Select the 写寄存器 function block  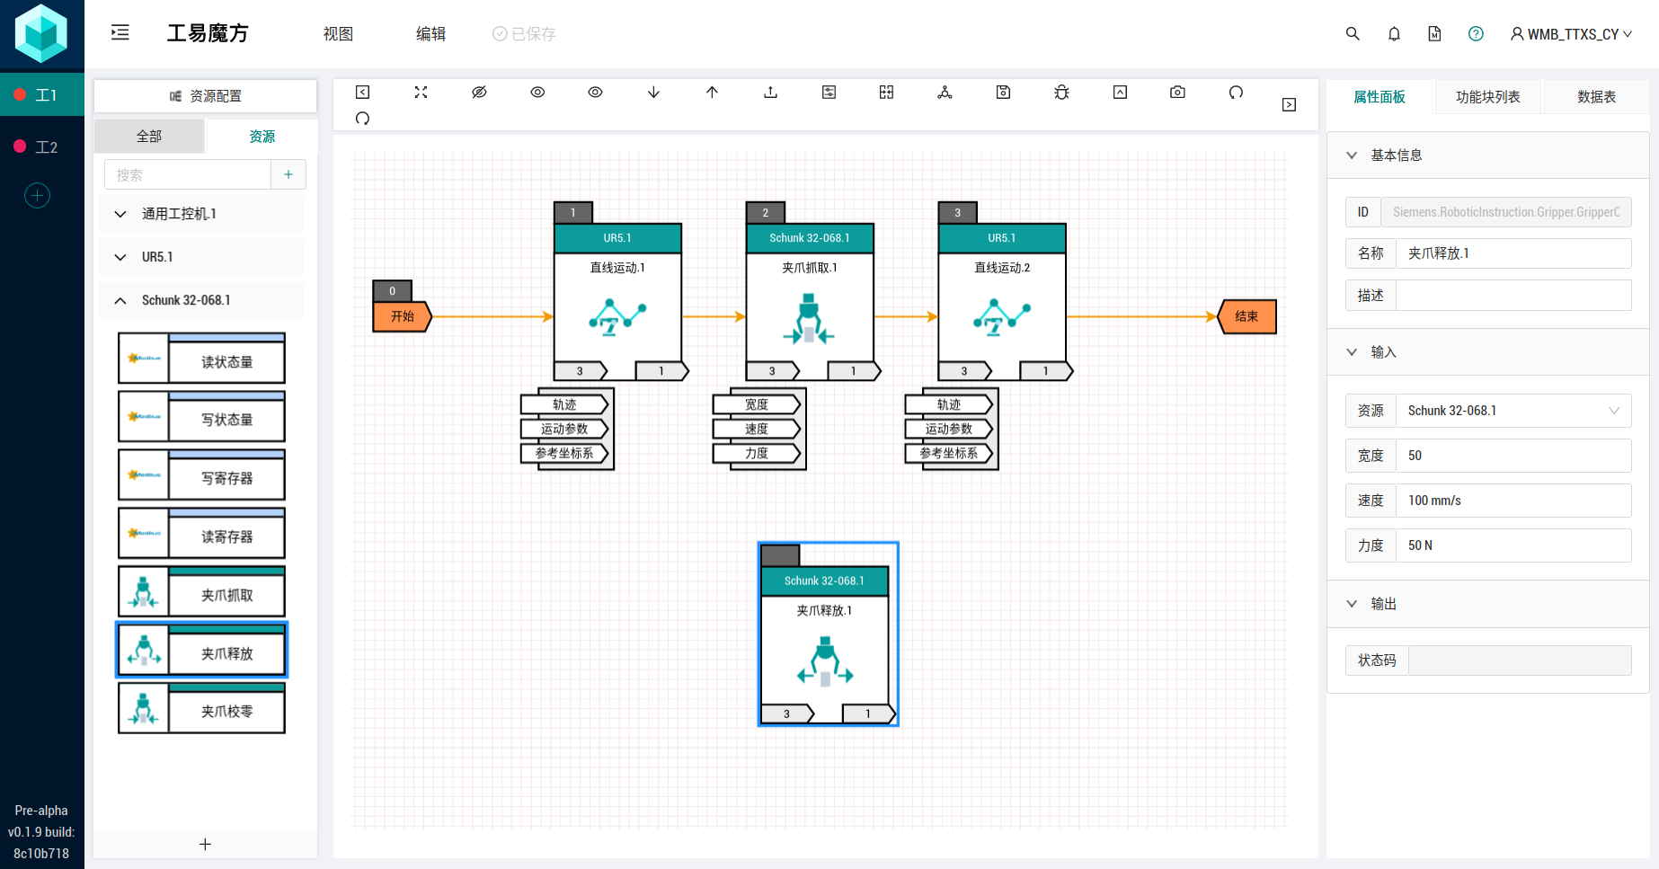pos(201,474)
